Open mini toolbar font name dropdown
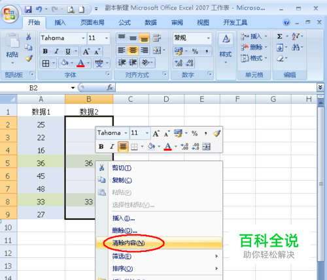This screenshot has width=327, height=280. (x=126, y=133)
